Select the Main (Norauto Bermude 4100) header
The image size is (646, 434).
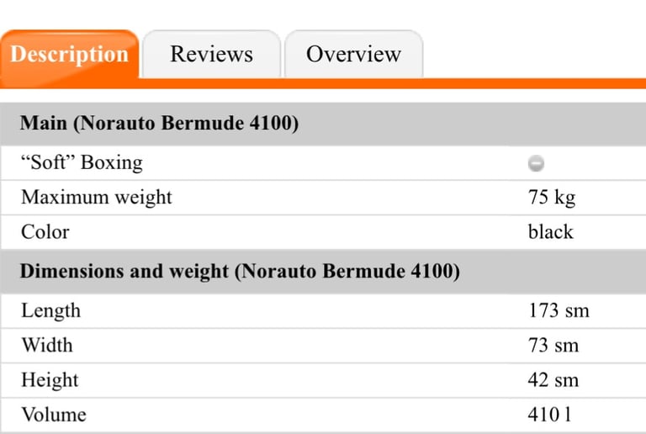tap(159, 123)
